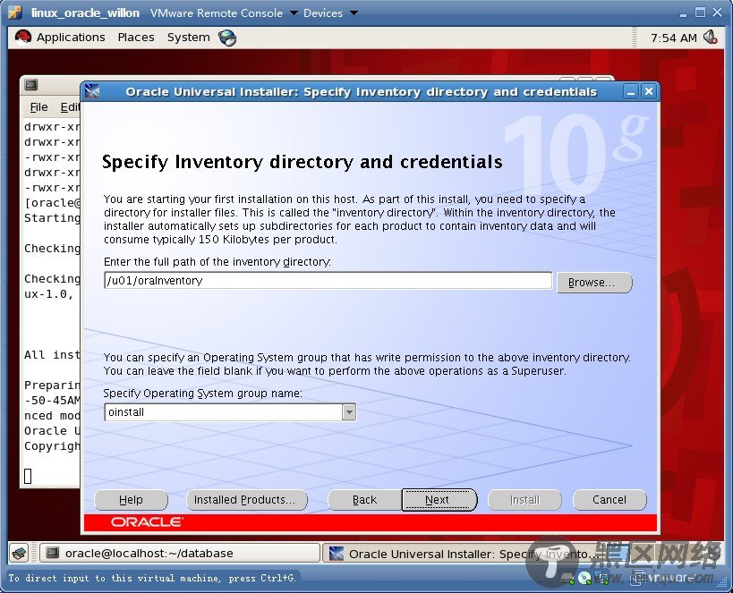Viewport: 733px width, 593px height.
Task: Click 'Starting' line in the terminal window
Action: tap(52, 218)
